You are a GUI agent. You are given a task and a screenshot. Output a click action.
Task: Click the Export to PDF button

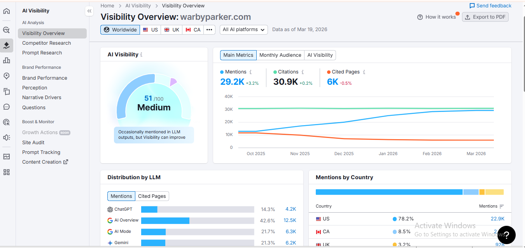[485, 17]
